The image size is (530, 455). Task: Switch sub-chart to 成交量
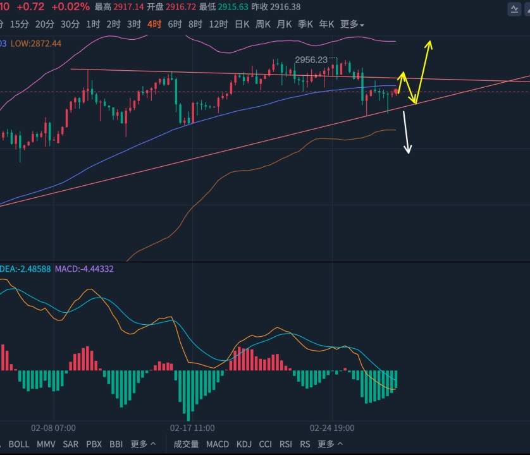pos(186,444)
